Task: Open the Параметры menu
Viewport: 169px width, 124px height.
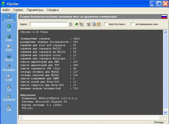Action: coord(35,10)
